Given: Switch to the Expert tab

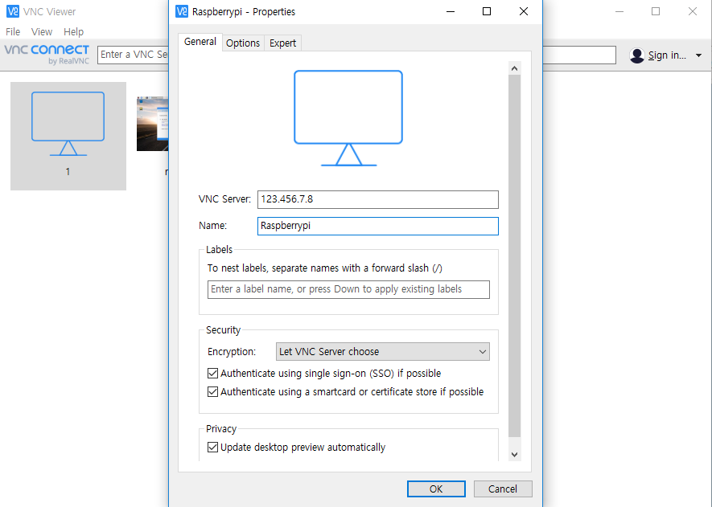Looking at the screenshot, I should coord(282,43).
